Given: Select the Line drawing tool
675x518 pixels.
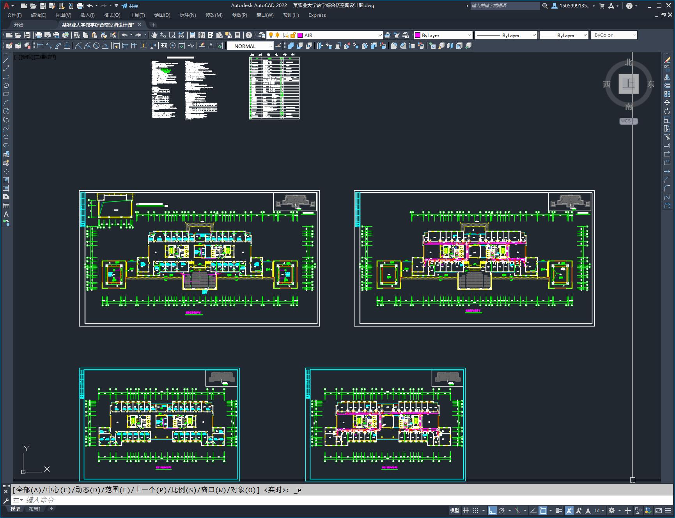Looking at the screenshot, I should point(6,60).
